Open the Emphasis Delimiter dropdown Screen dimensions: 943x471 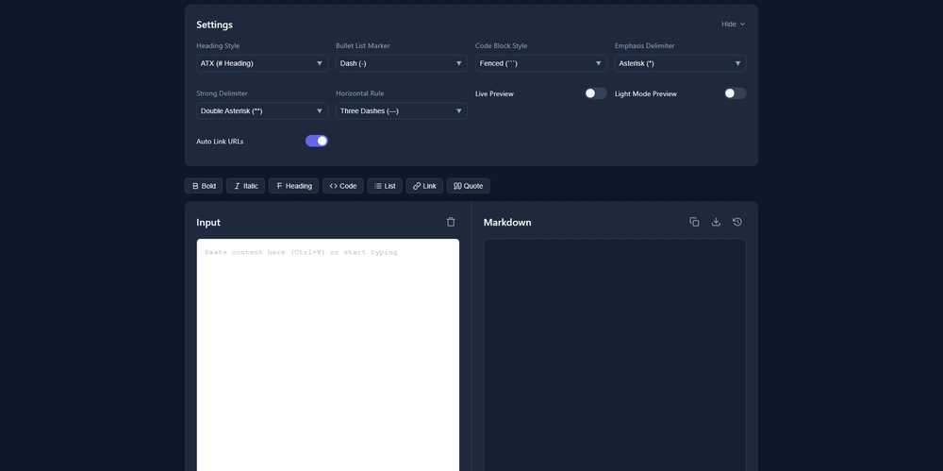(x=680, y=63)
